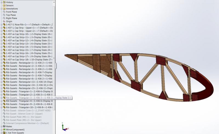The image size is (219, 134).
Task: Click Rib Gussets - Rectangular<5> part icon
Action: coord(4,76)
